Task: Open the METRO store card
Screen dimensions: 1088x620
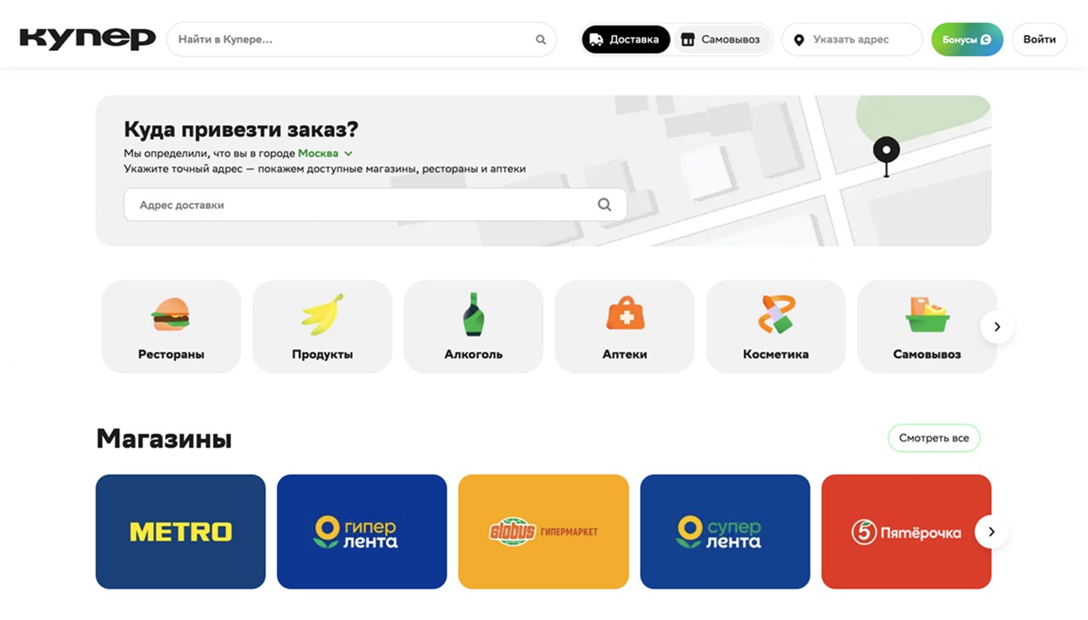Action: 181,532
